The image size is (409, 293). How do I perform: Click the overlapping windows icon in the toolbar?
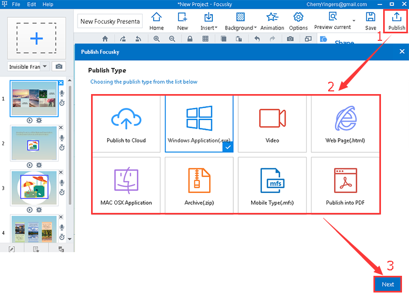(308, 39)
